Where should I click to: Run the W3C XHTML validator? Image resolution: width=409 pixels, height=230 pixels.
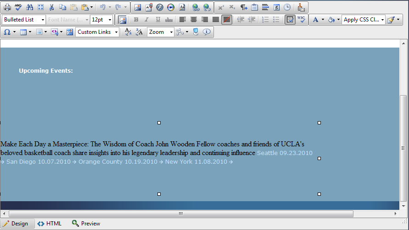click(x=301, y=20)
